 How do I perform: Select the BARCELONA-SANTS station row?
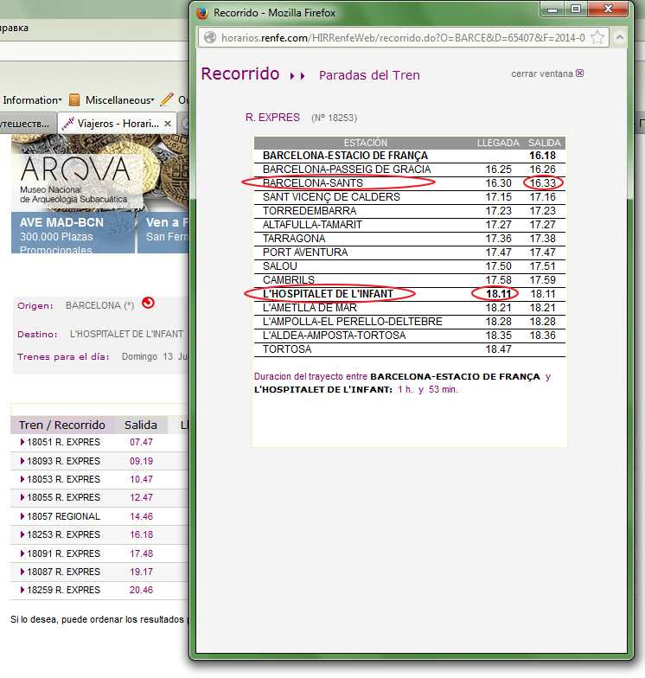tap(410, 183)
